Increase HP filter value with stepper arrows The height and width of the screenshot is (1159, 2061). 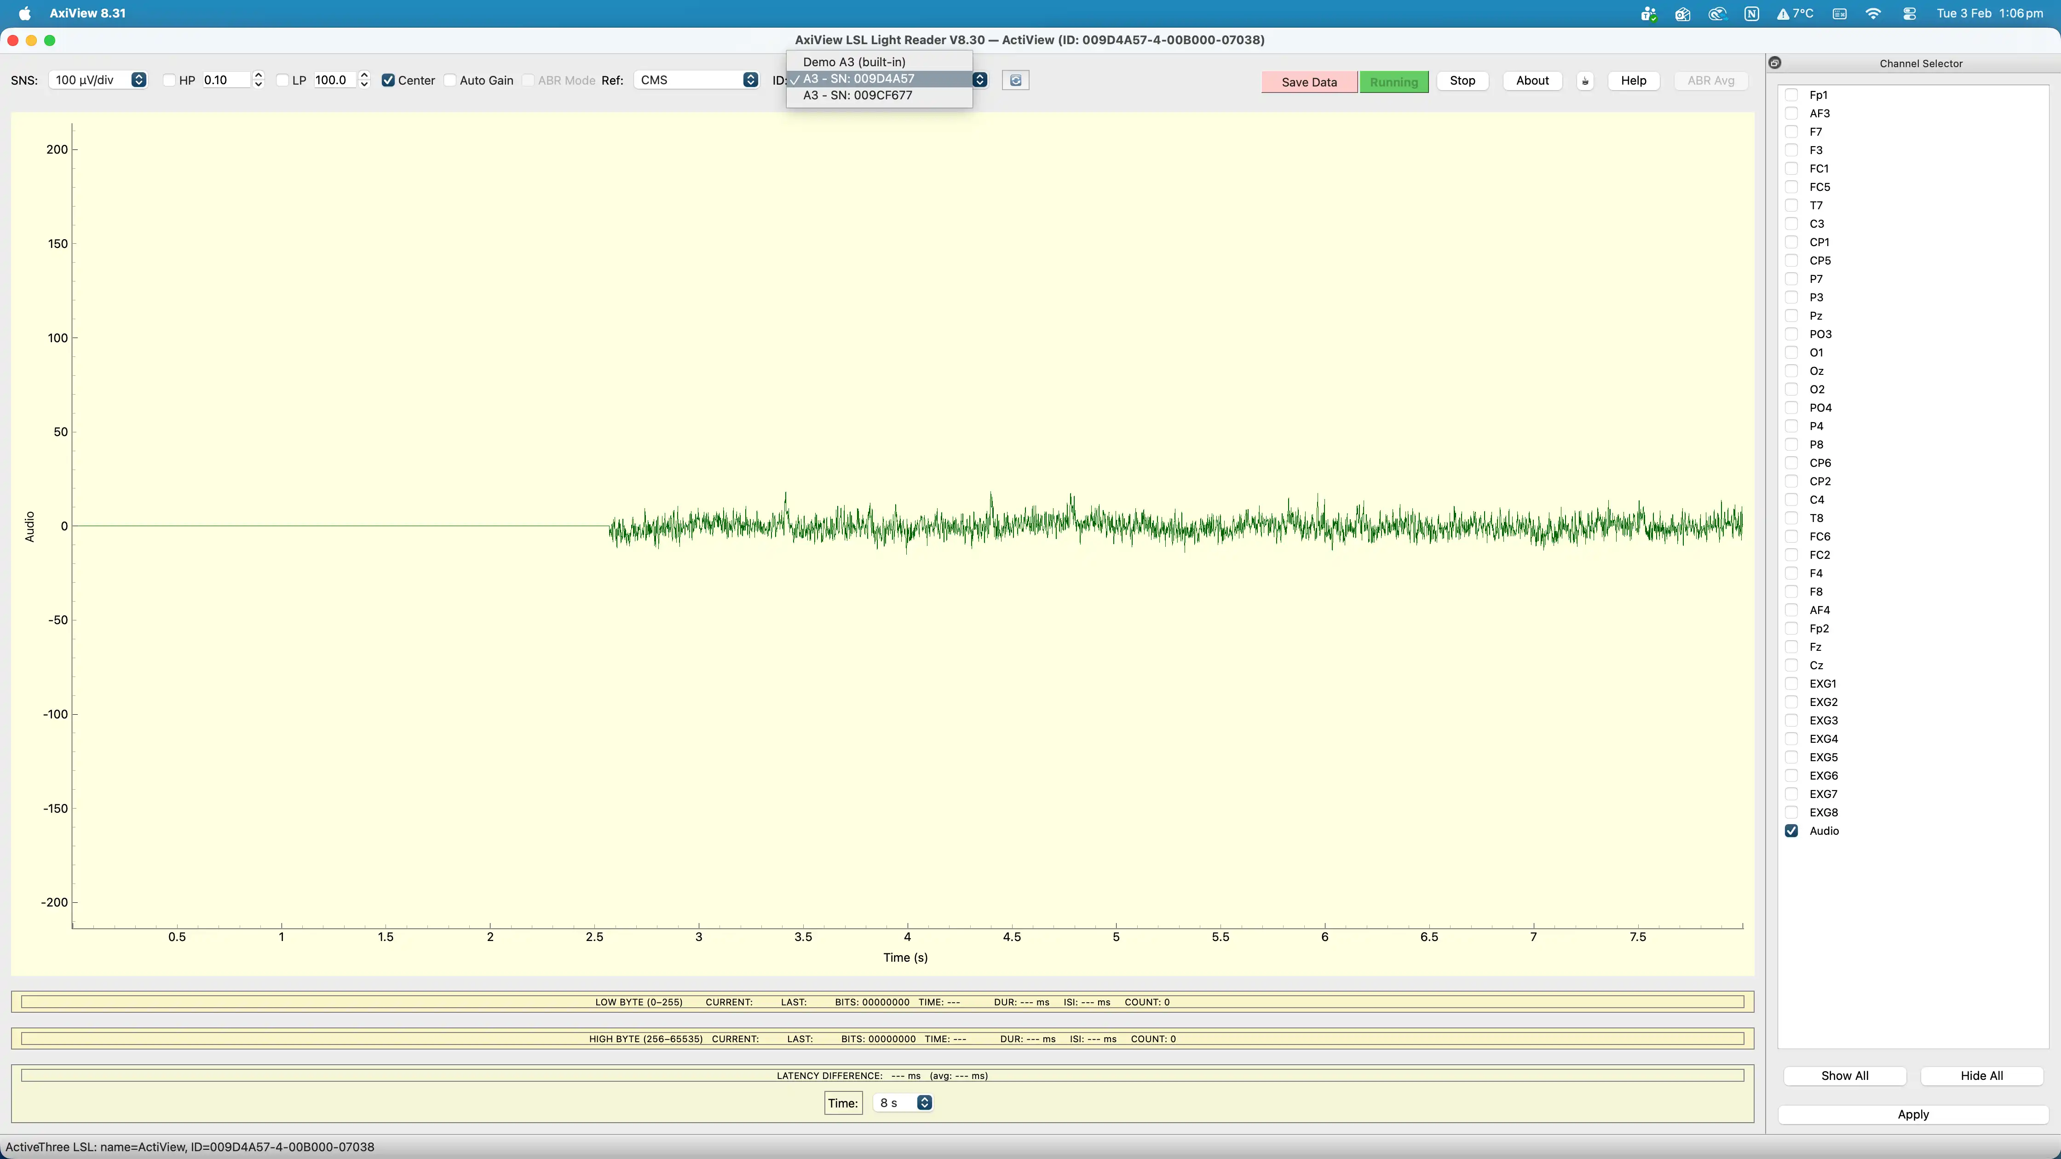point(258,75)
